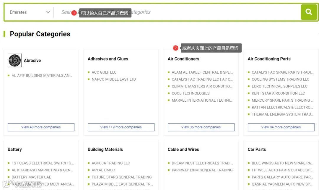
Task: Select PARKWAY EXIM GENERAL TRADING
Action: [202, 170]
